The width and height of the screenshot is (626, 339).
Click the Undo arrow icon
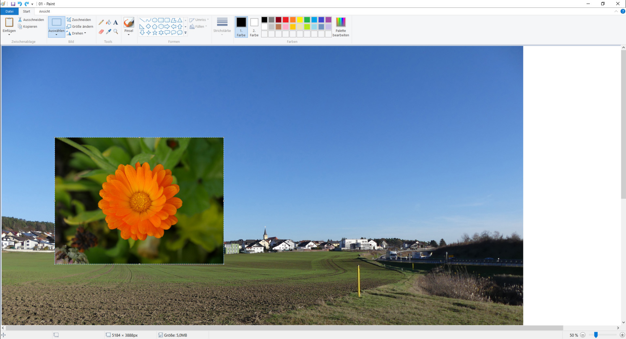[20, 4]
